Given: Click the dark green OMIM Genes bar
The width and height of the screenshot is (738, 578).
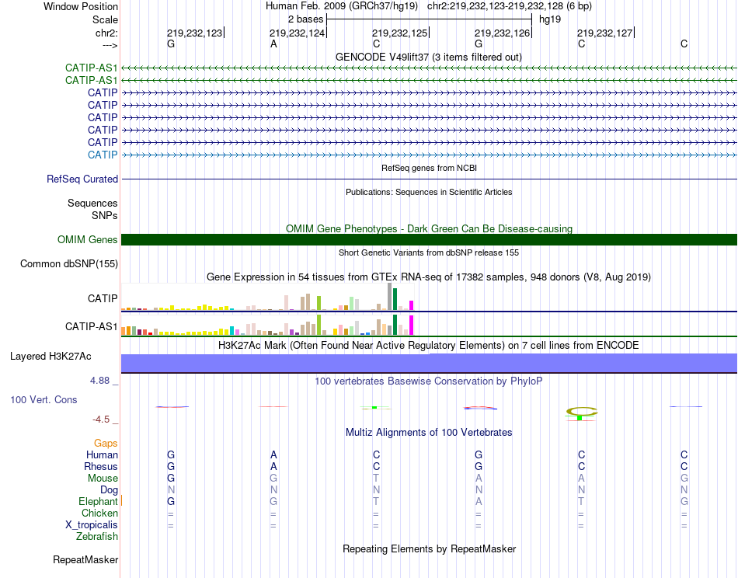Looking at the screenshot, I should point(430,239).
